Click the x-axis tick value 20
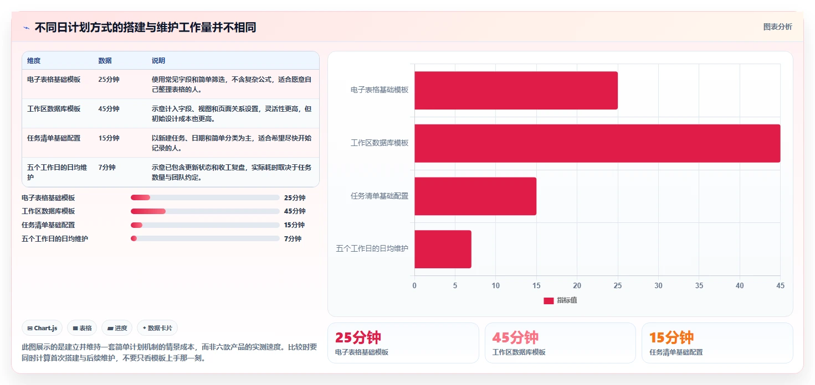This screenshot has width=815, height=385. pos(577,285)
